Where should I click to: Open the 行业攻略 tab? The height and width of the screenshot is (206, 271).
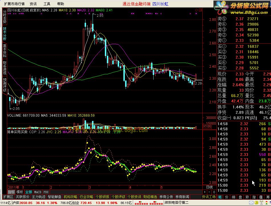click(86, 197)
